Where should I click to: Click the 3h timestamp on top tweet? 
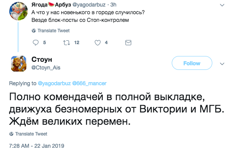point(113,5)
